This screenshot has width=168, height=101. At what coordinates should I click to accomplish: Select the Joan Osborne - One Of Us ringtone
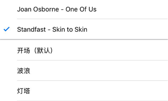[84, 9]
